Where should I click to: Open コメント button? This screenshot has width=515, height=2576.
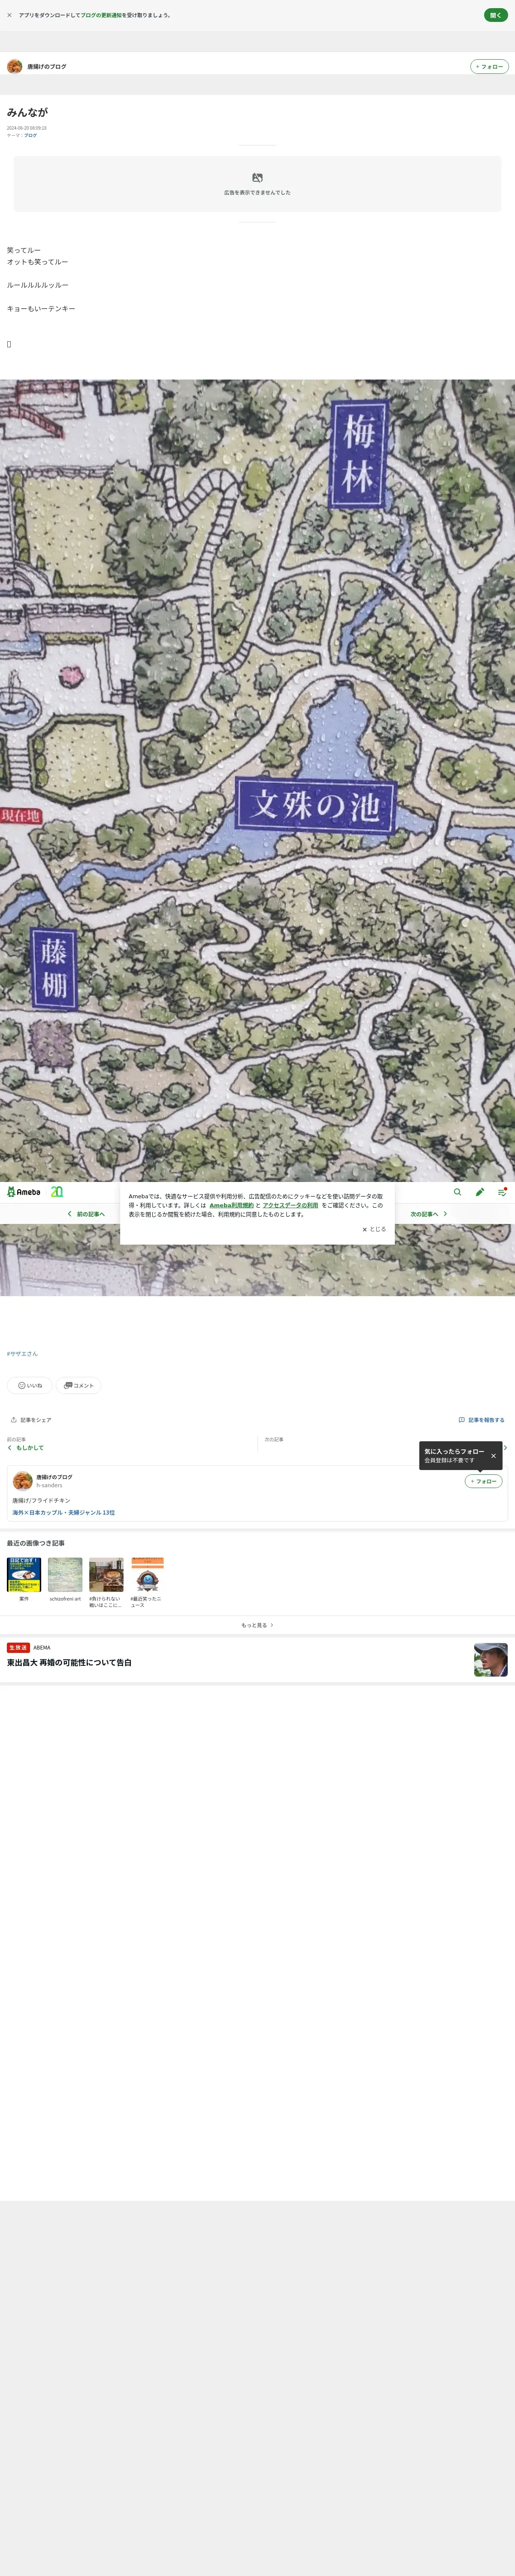[x=78, y=1385]
